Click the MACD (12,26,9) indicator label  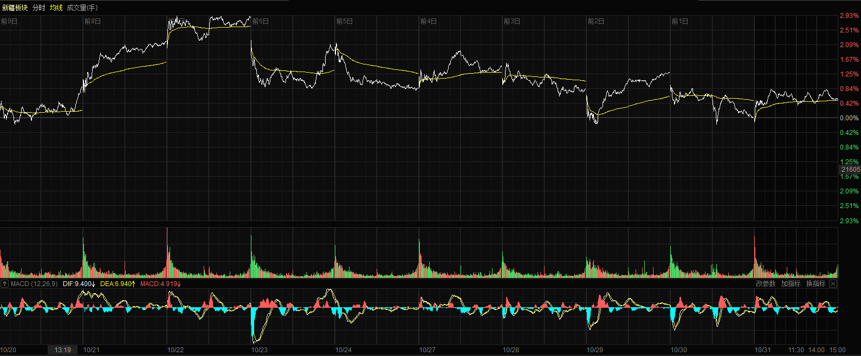coord(34,284)
